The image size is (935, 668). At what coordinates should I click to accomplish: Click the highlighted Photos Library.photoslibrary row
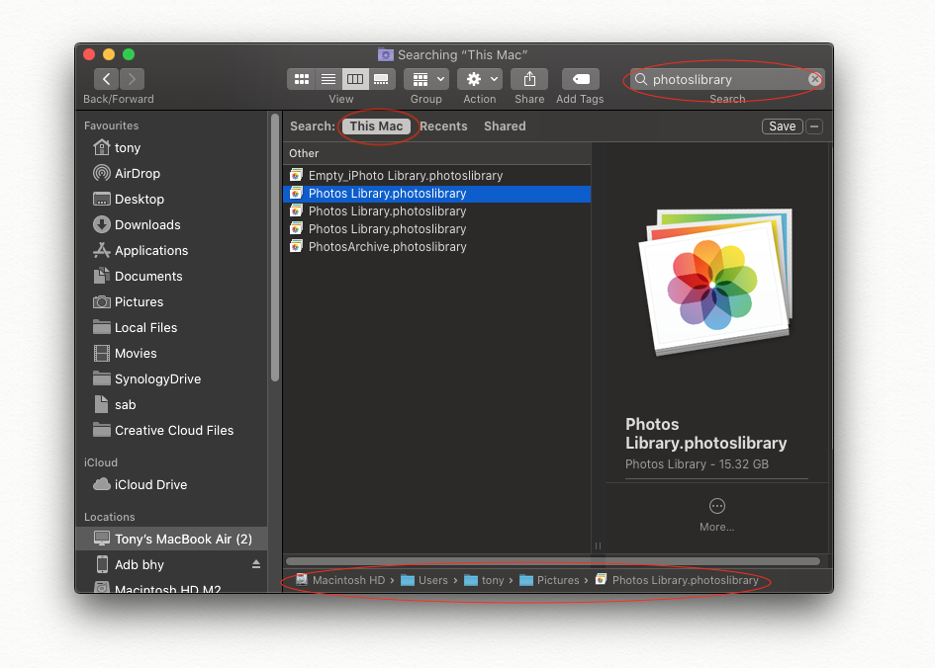click(437, 194)
